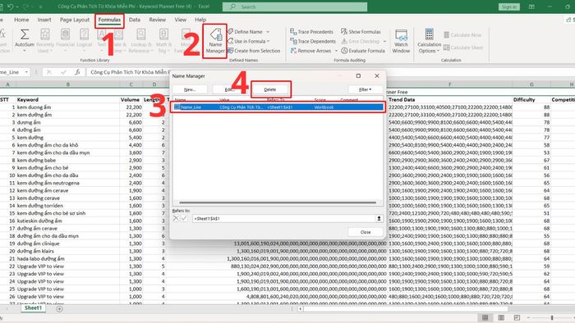This screenshot has height=323, width=575.
Task: Switch to Page Layout view in status bar
Action: (501, 317)
